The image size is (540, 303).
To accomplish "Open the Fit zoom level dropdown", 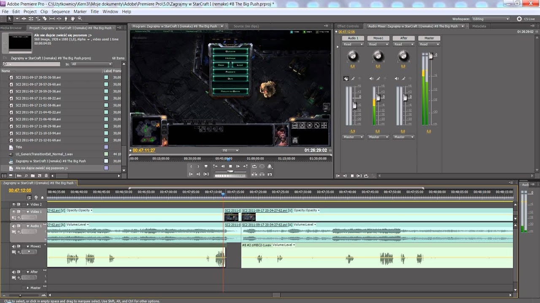I will (x=230, y=150).
